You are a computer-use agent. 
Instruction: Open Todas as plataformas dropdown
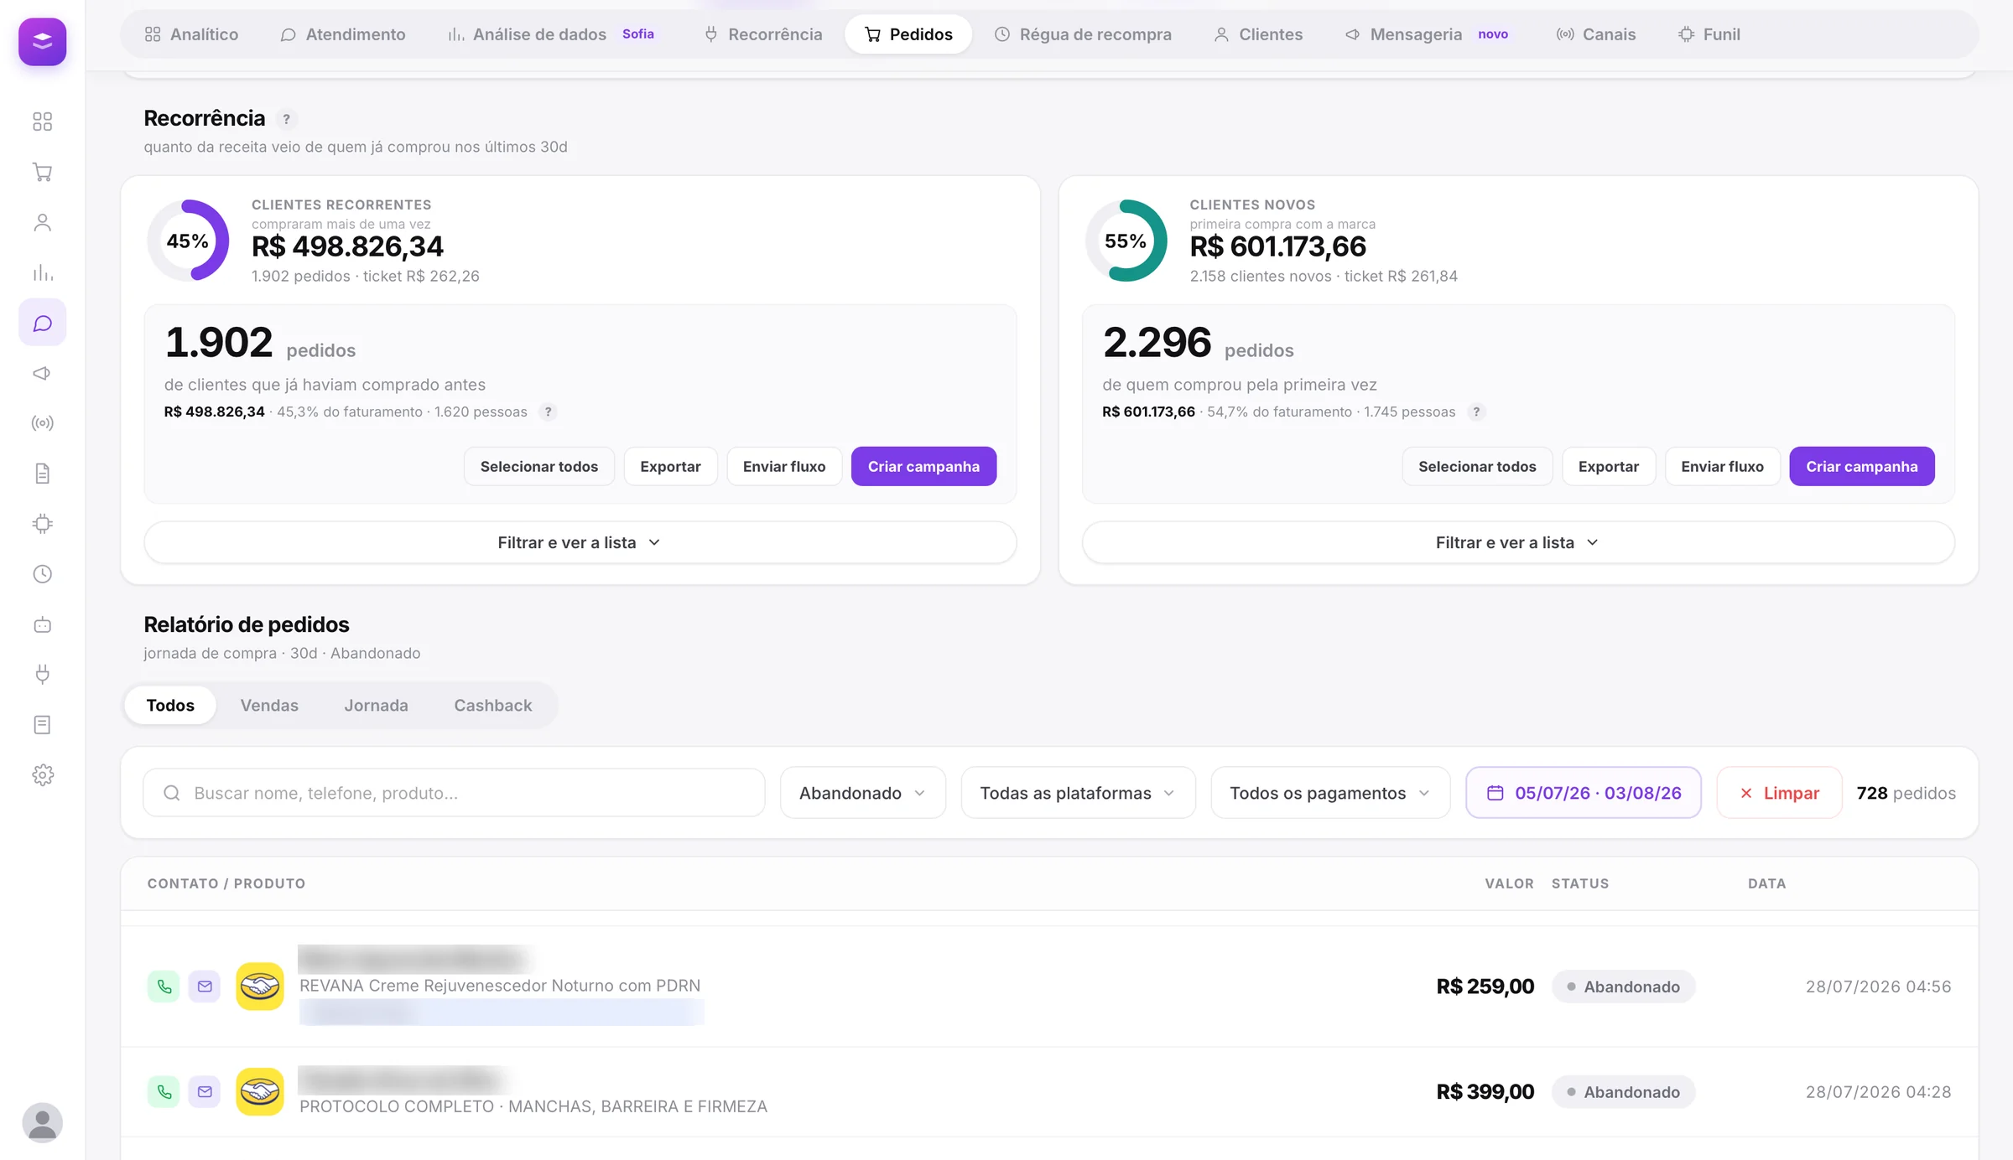tap(1078, 793)
